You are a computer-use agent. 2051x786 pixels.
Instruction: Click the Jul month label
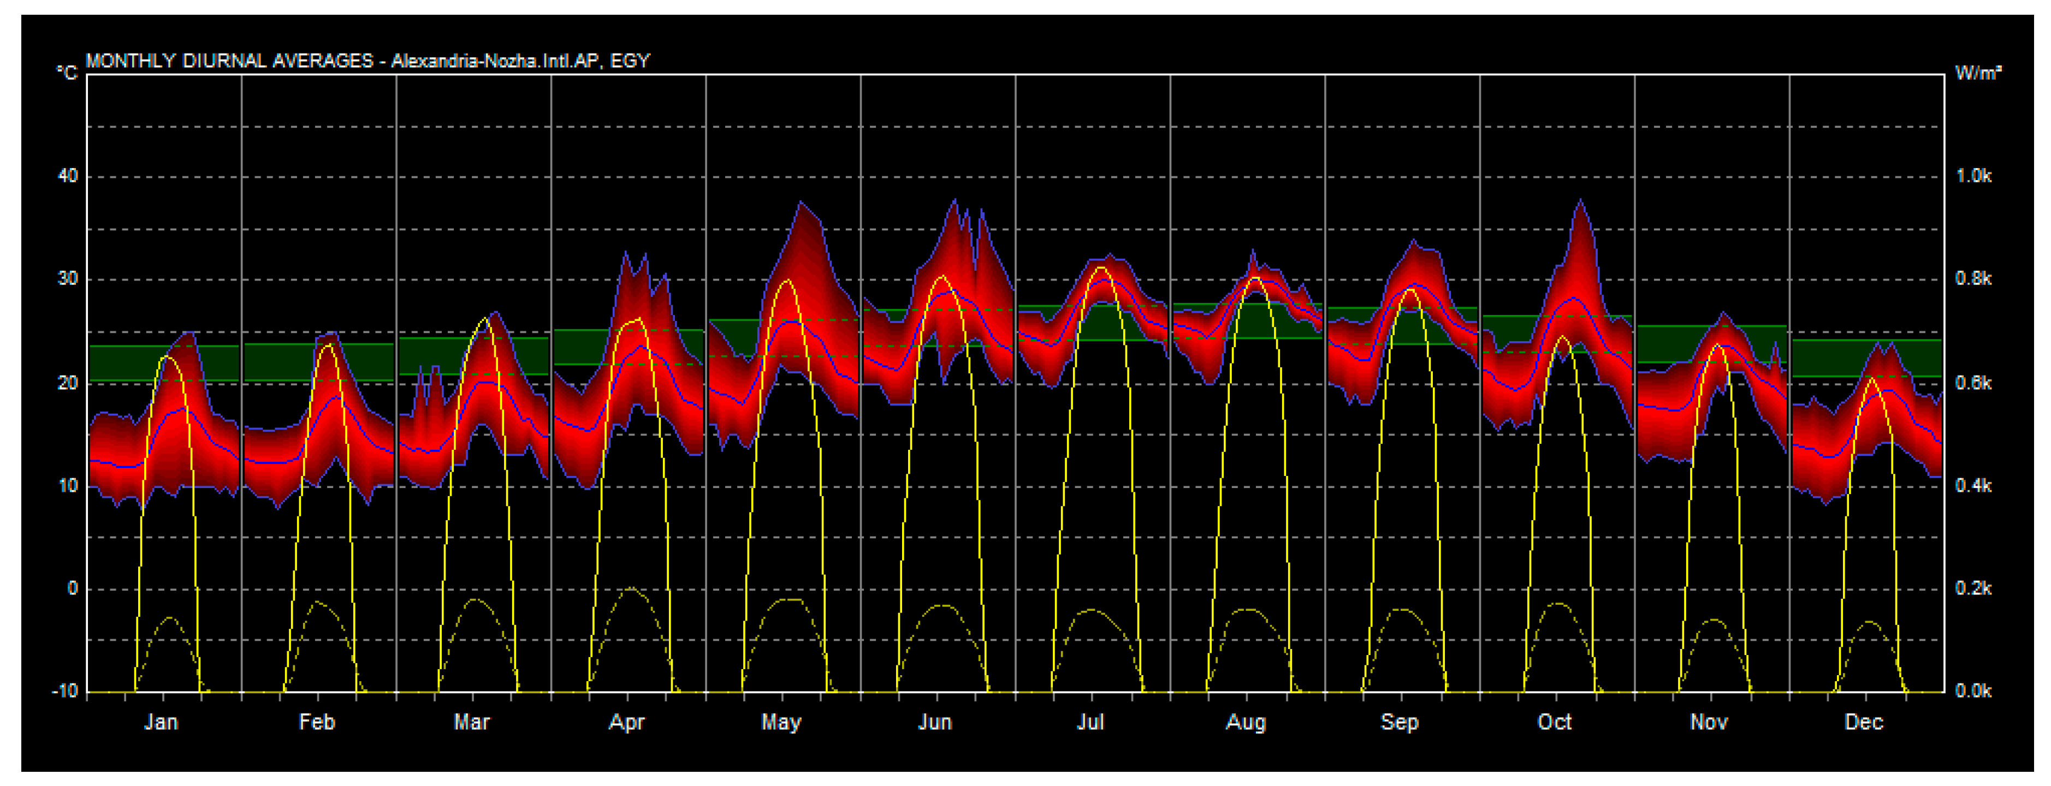(x=1091, y=722)
